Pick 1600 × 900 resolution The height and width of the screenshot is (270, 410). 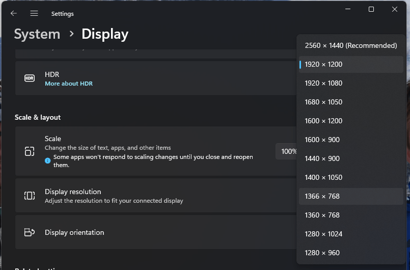pos(351,140)
